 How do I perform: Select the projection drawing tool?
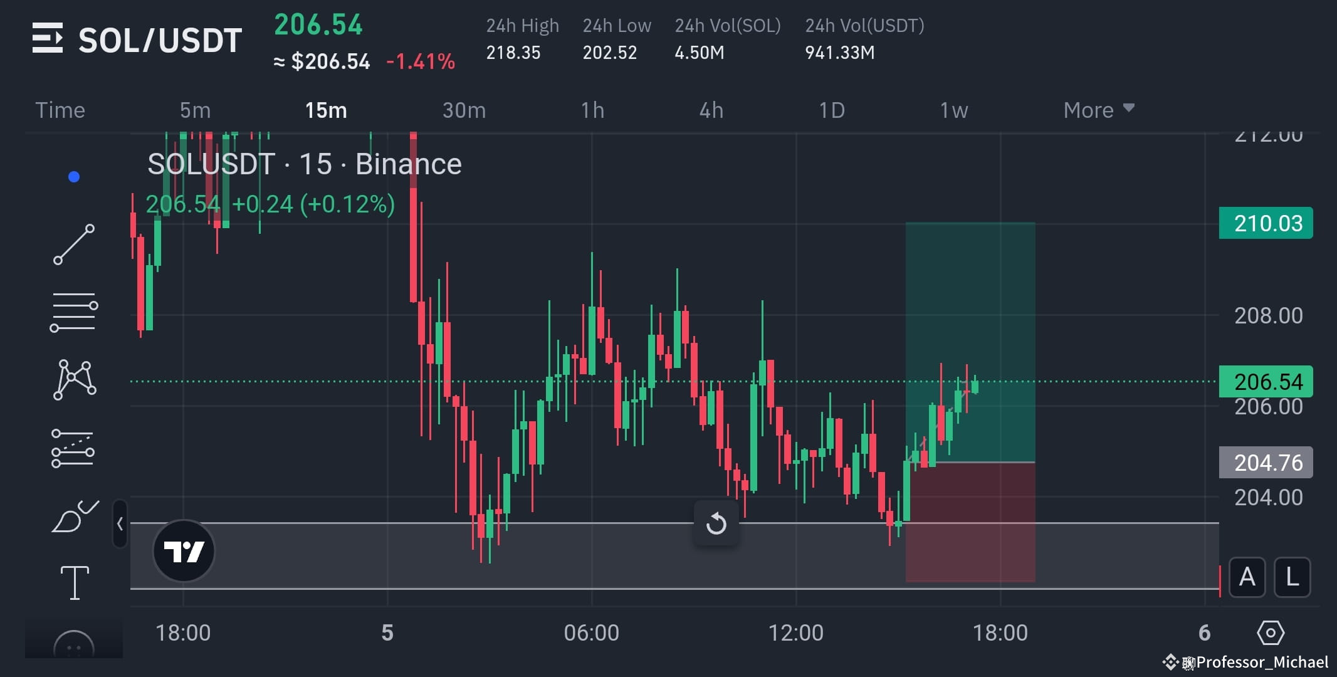[73, 448]
